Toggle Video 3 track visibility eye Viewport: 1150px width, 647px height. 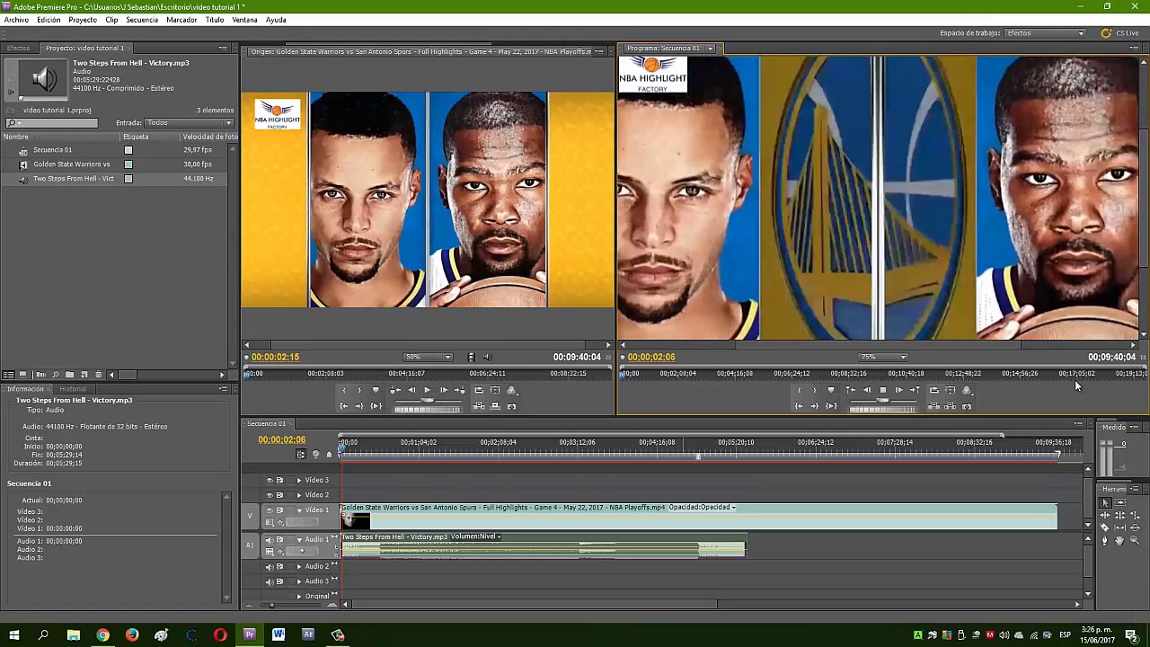(270, 480)
